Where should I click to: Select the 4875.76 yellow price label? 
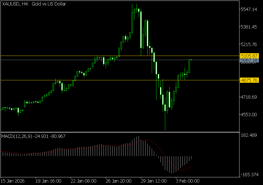[249, 80]
